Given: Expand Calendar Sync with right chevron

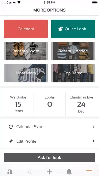Looking at the screenshot, I should pos(93,127).
